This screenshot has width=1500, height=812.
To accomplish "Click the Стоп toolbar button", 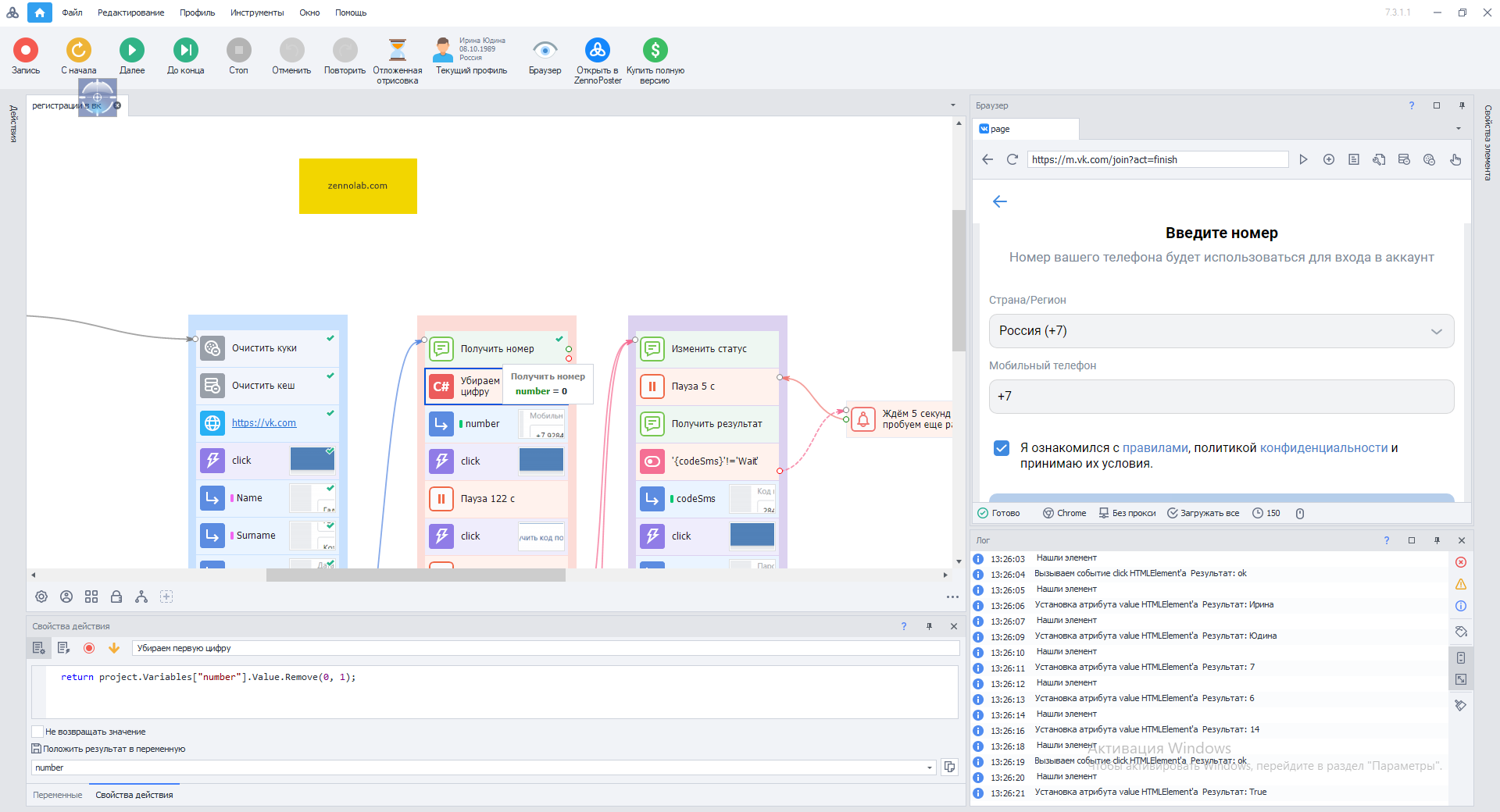I will pos(239,51).
